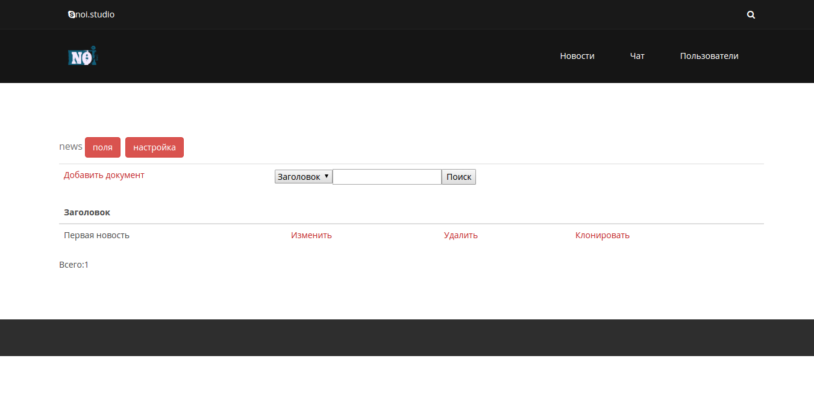Click the news heading label
The width and height of the screenshot is (814, 400).
(70, 147)
